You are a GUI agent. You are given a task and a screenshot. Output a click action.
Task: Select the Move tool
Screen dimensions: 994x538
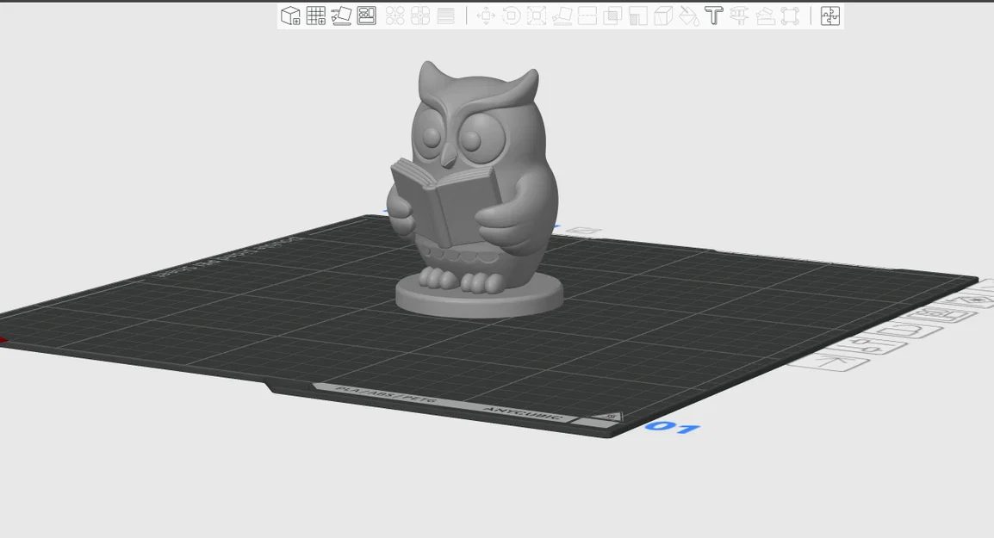pos(486,15)
